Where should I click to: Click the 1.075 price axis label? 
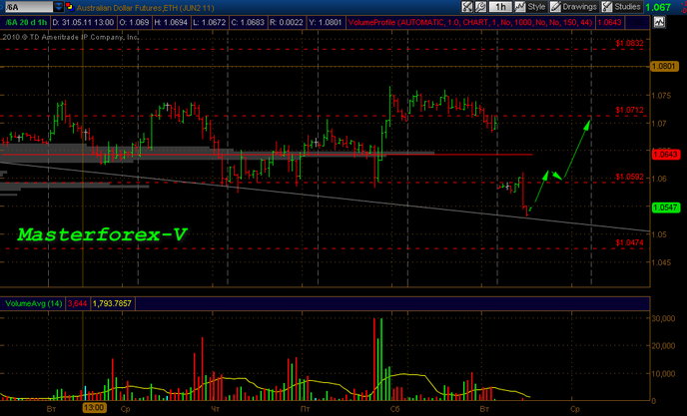(661, 96)
